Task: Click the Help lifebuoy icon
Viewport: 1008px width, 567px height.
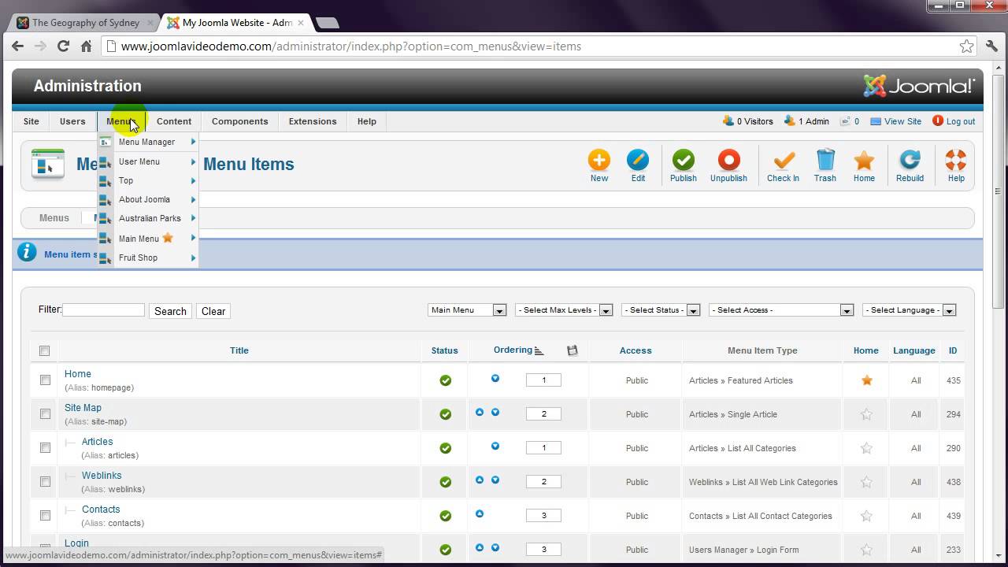Action: coord(956,160)
